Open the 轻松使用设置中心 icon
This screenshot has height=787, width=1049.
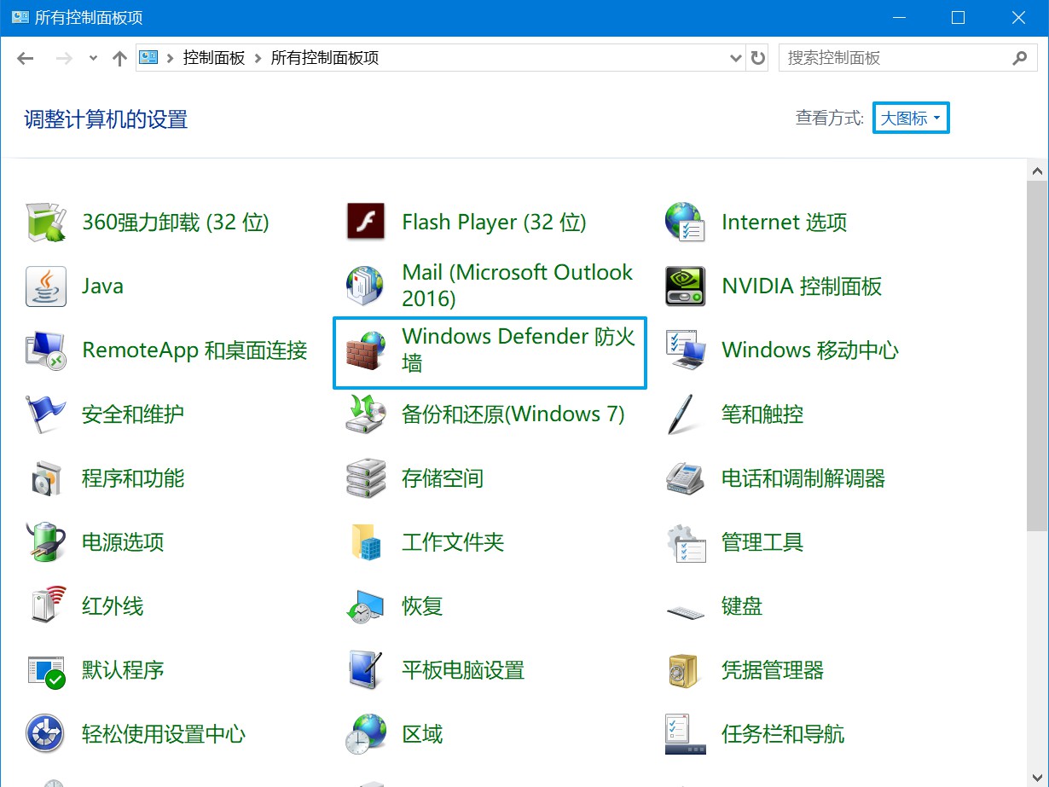click(x=46, y=734)
